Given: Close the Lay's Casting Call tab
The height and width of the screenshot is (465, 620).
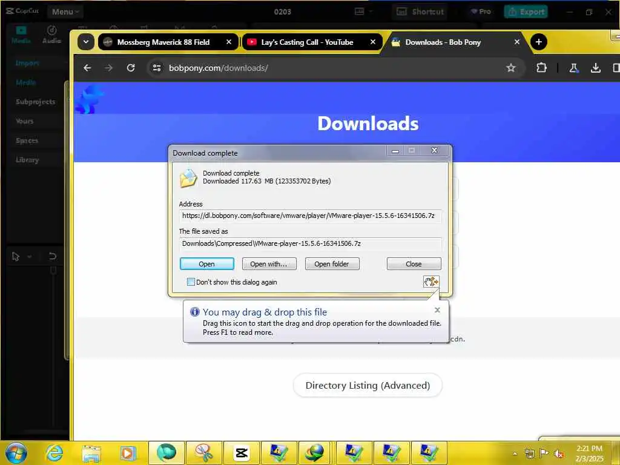Looking at the screenshot, I should click(x=372, y=42).
